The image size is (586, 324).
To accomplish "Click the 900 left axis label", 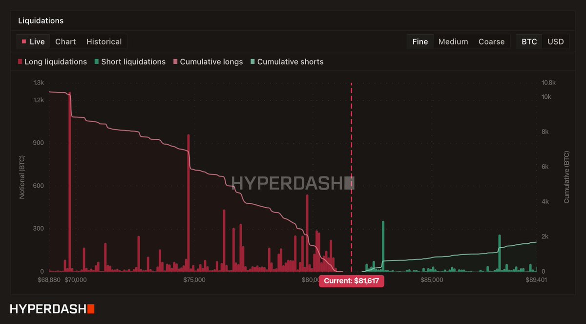I will click(x=39, y=143).
